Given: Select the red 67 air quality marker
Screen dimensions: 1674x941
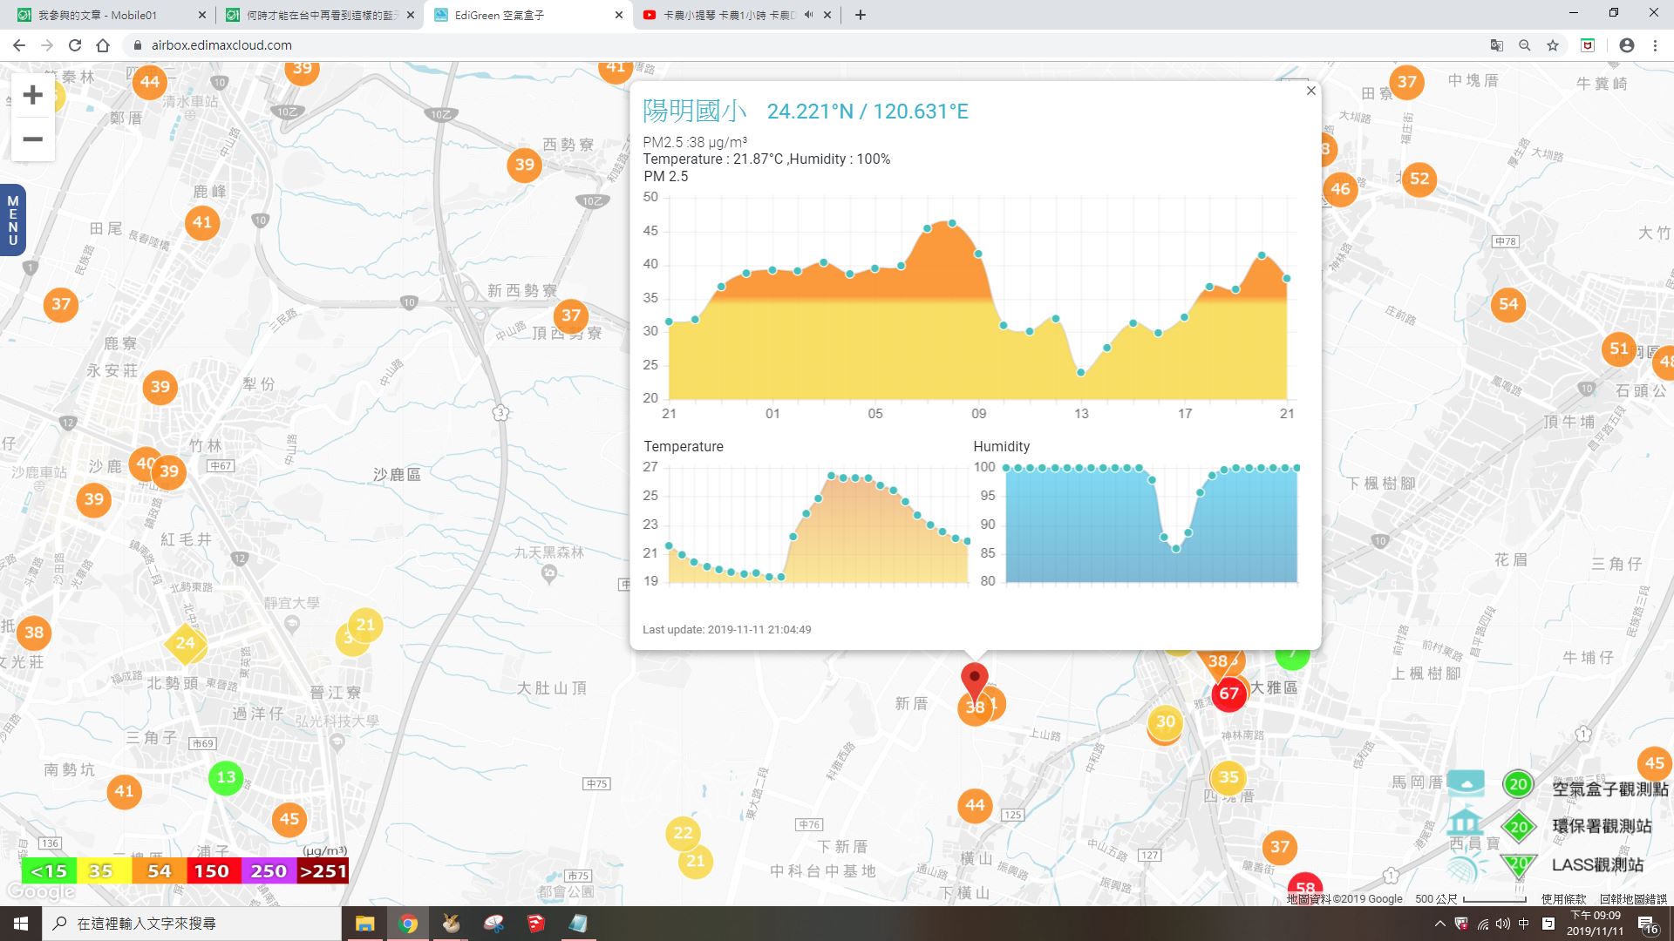Looking at the screenshot, I should click(1229, 694).
